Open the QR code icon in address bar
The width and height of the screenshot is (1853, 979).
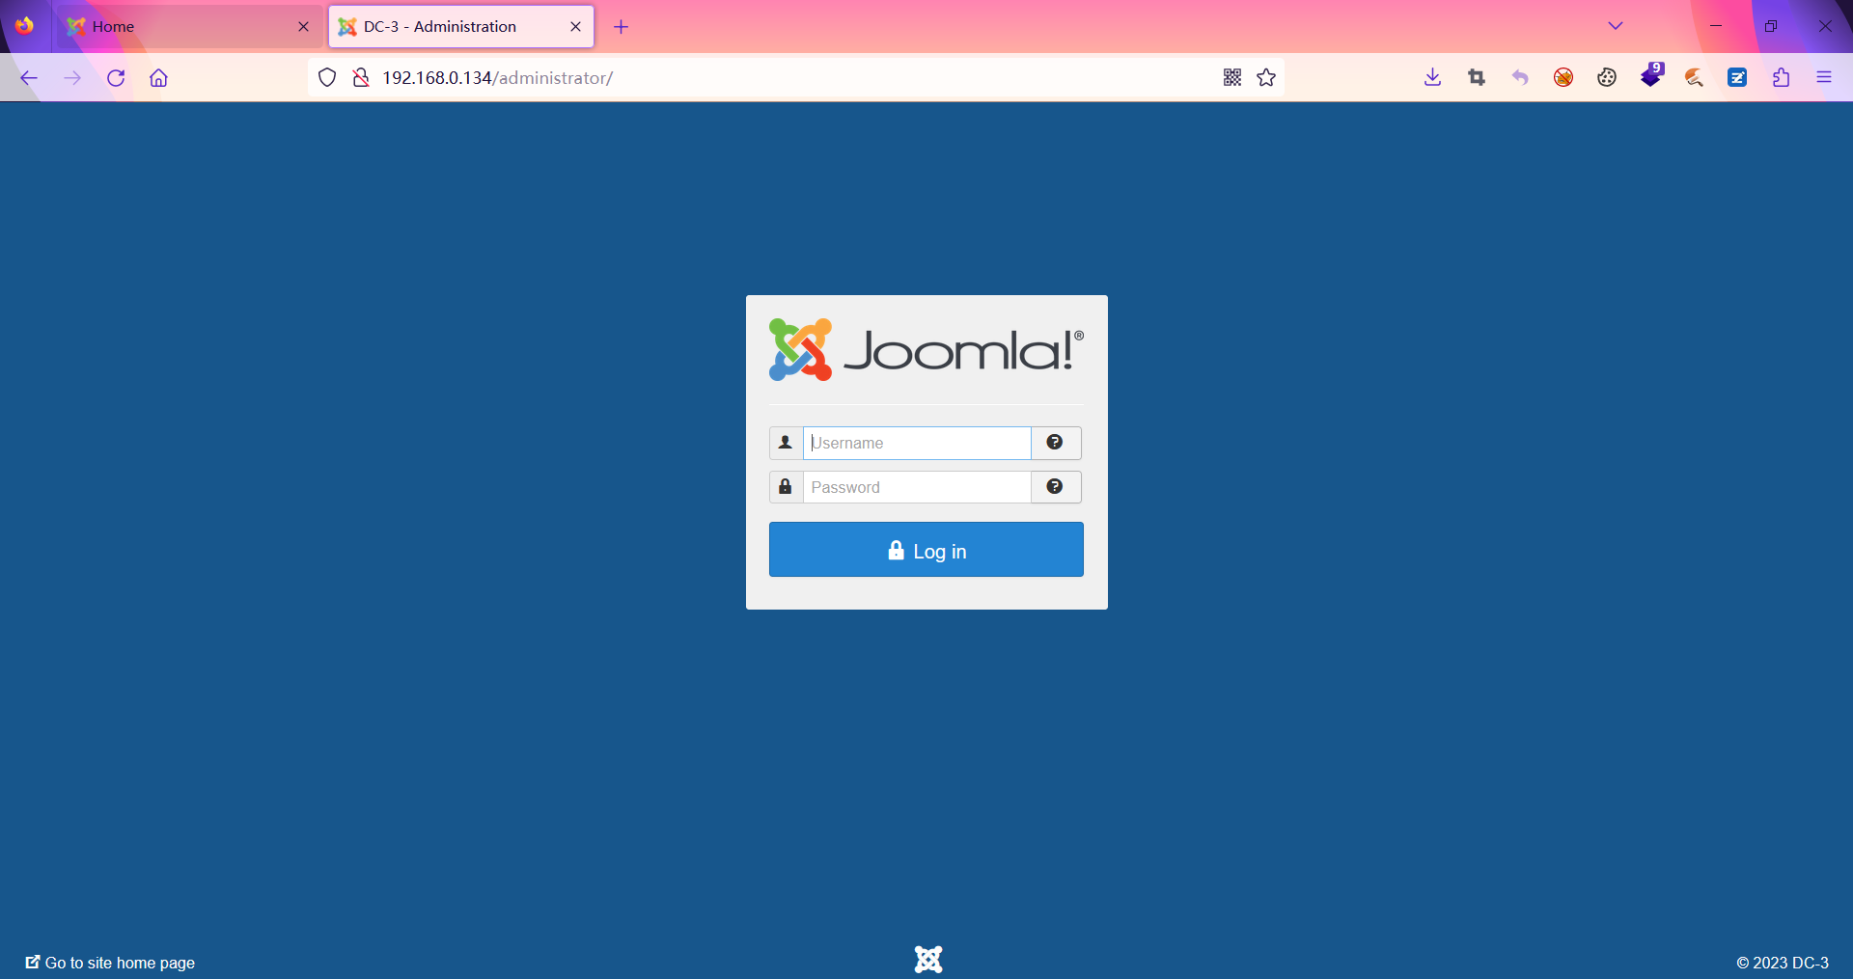point(1232,78)
